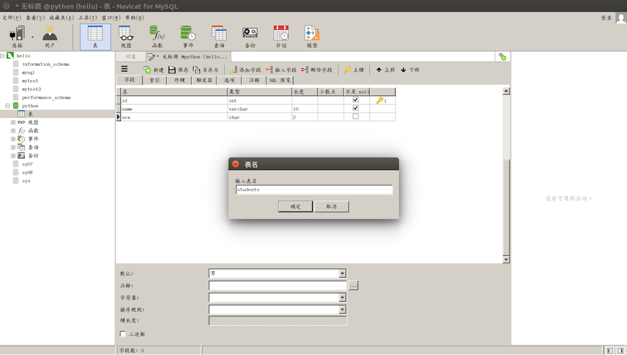Image resolution: width=627 pixels, height=355 pixels.
Task: Enable the 二进制 (Binary) checkbox
Action: [x=123, y=334]
